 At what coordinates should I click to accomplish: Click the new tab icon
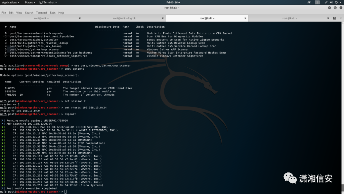[x=334, y=18]
